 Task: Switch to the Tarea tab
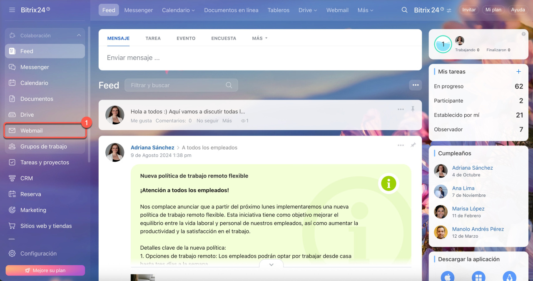153,38
